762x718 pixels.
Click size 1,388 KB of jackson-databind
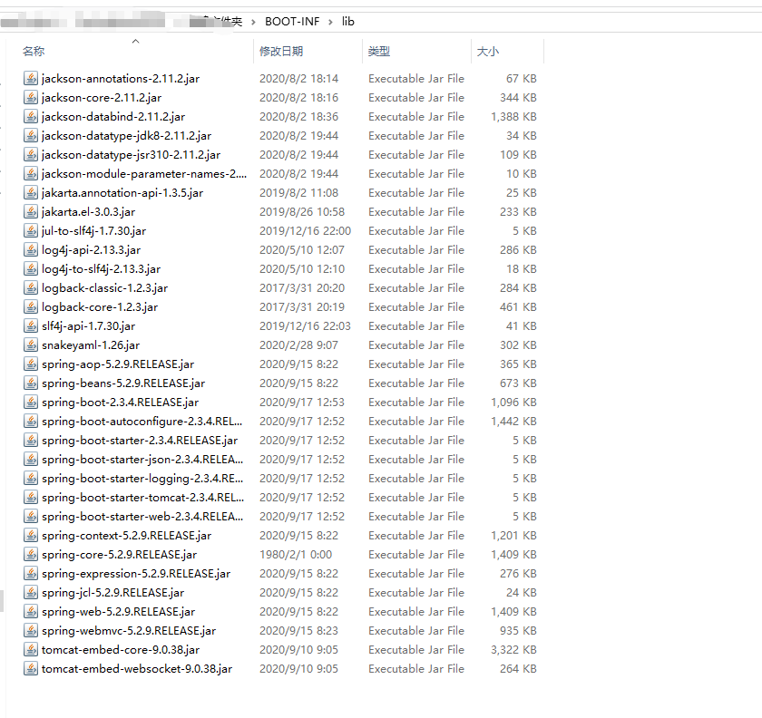513,117
